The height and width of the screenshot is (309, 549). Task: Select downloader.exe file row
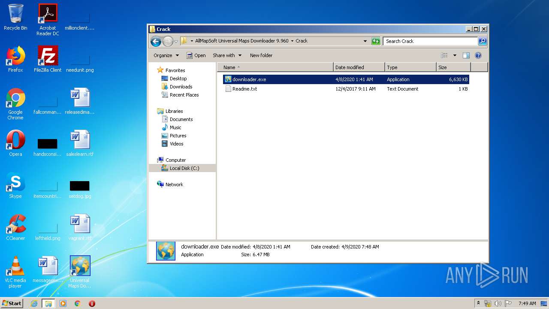point(346,79)
